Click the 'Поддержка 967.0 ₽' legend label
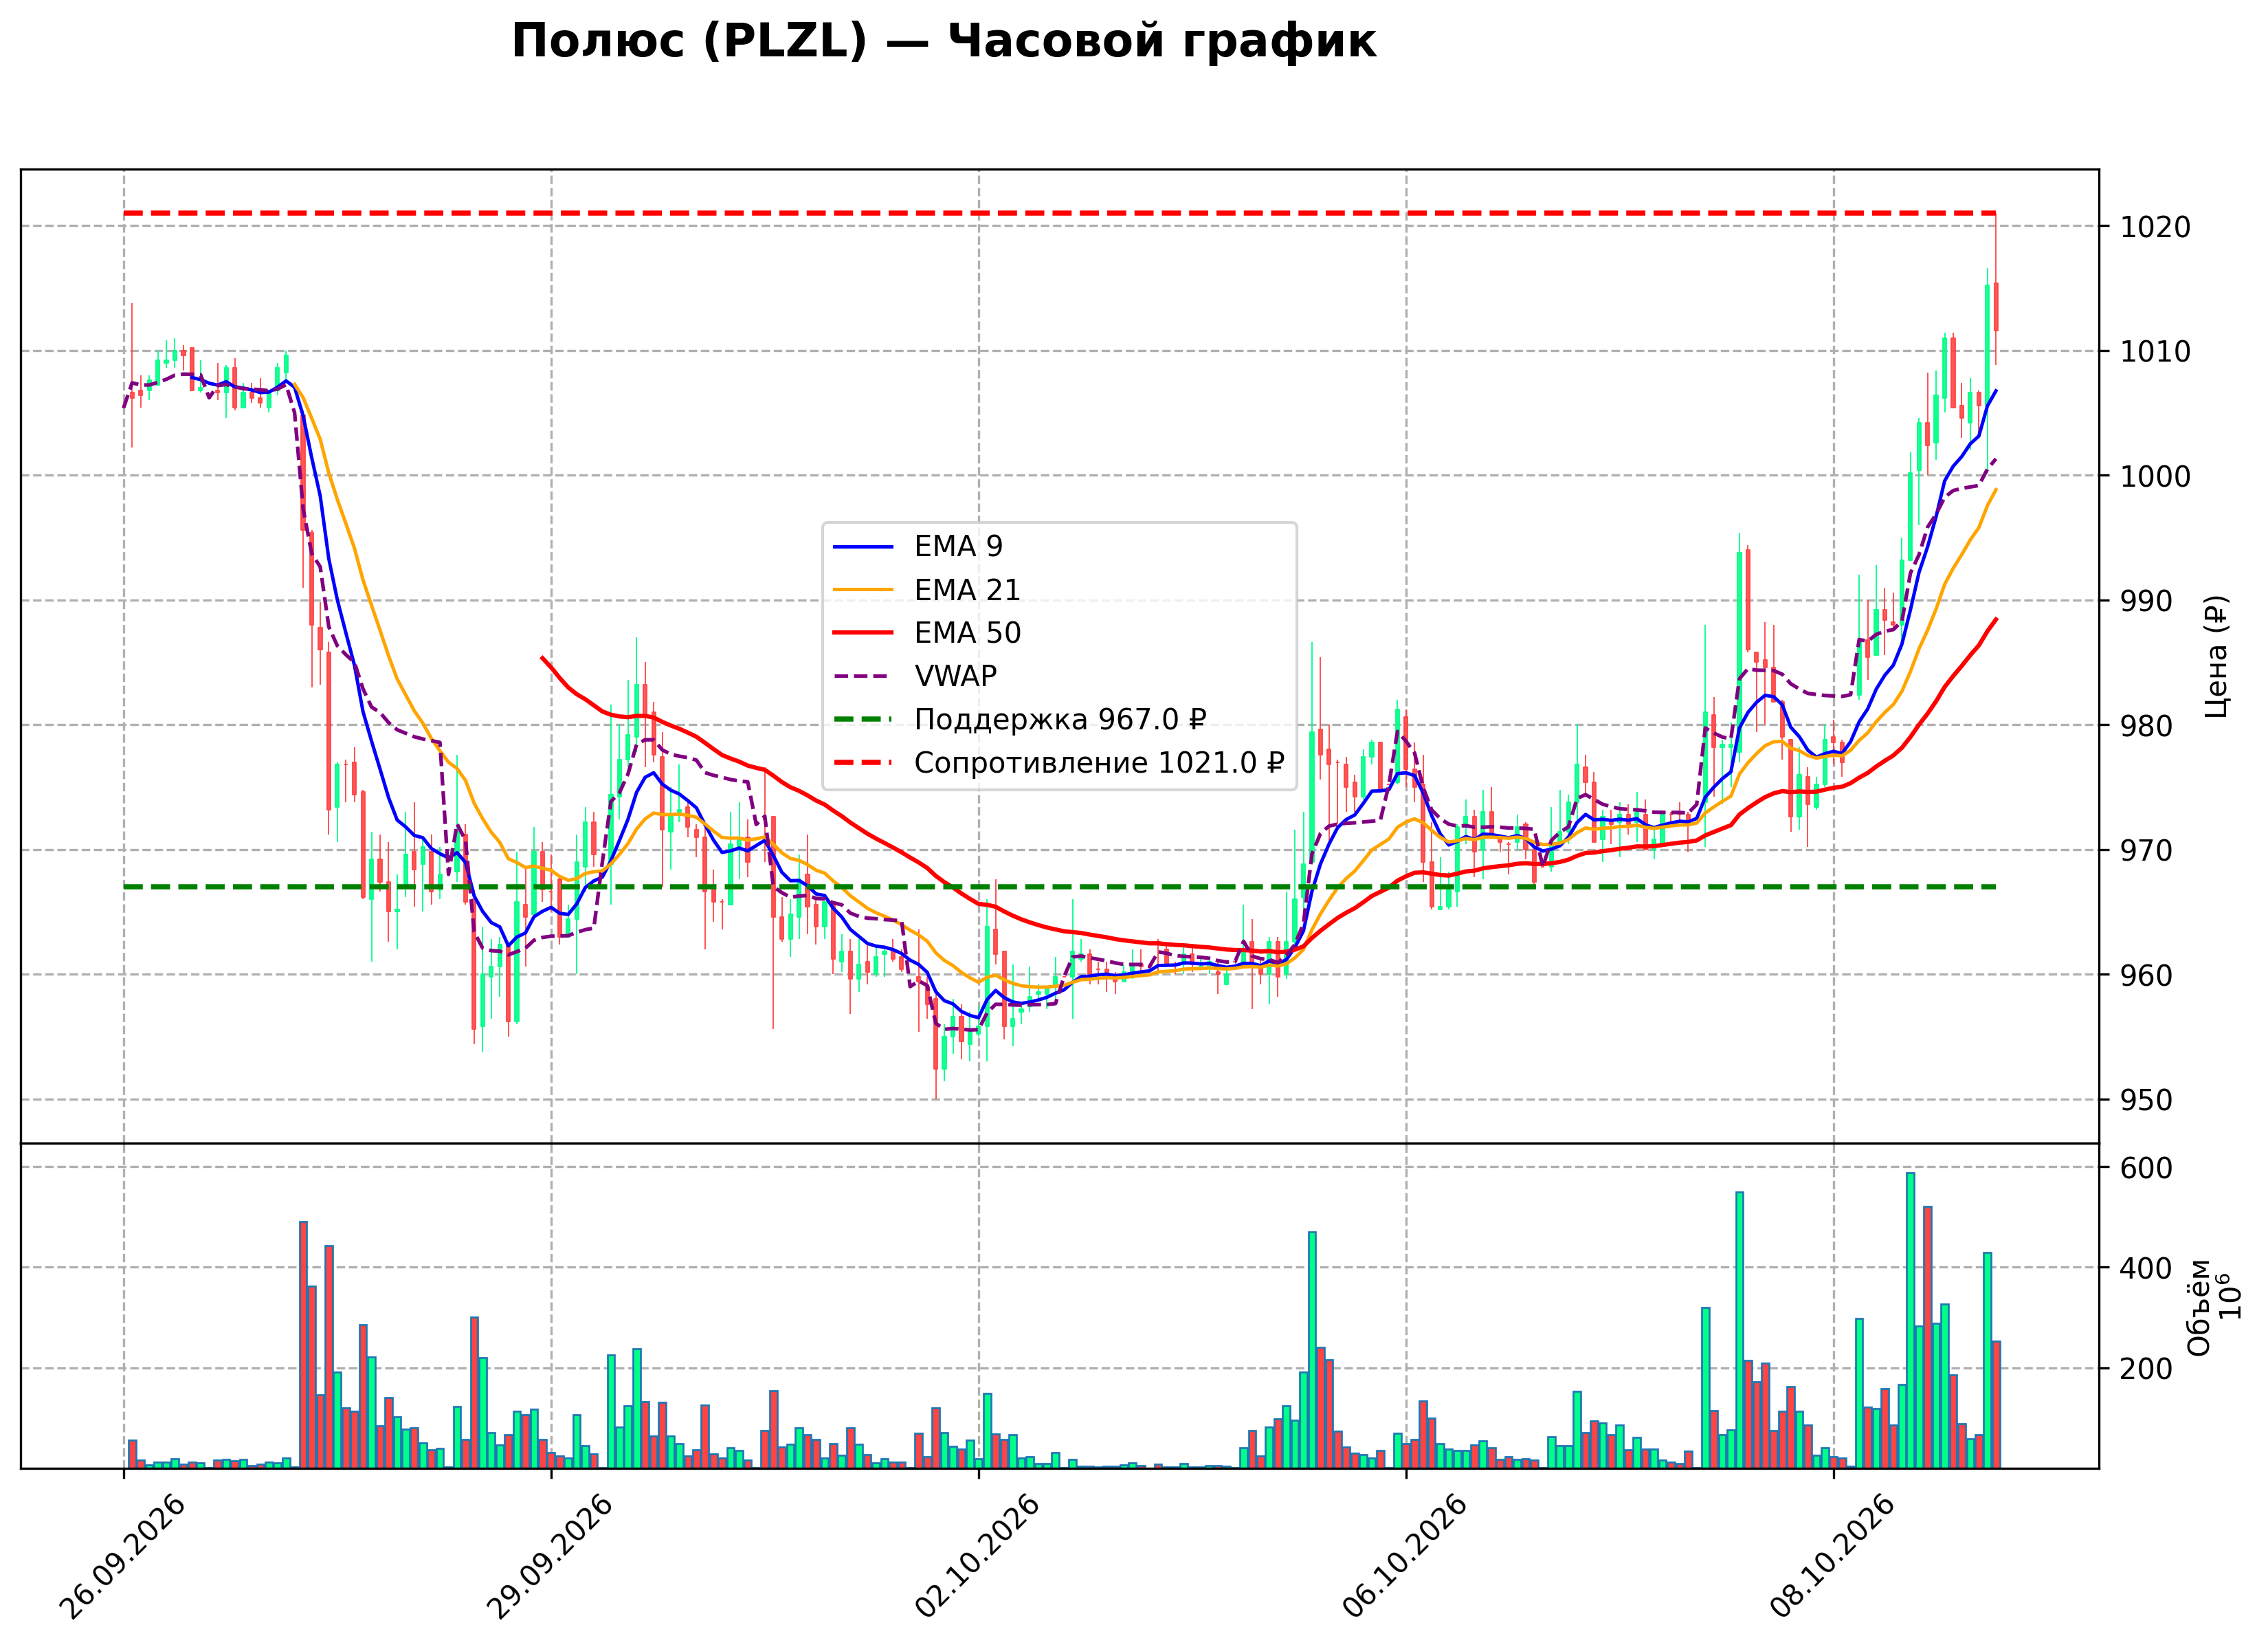The width and height of the screenshot is (2268, 1645). pos(1060,720)
